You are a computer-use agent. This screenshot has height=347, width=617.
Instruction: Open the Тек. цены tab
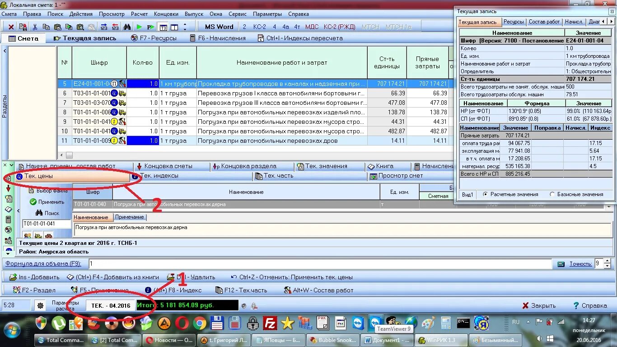pos(72,176)
